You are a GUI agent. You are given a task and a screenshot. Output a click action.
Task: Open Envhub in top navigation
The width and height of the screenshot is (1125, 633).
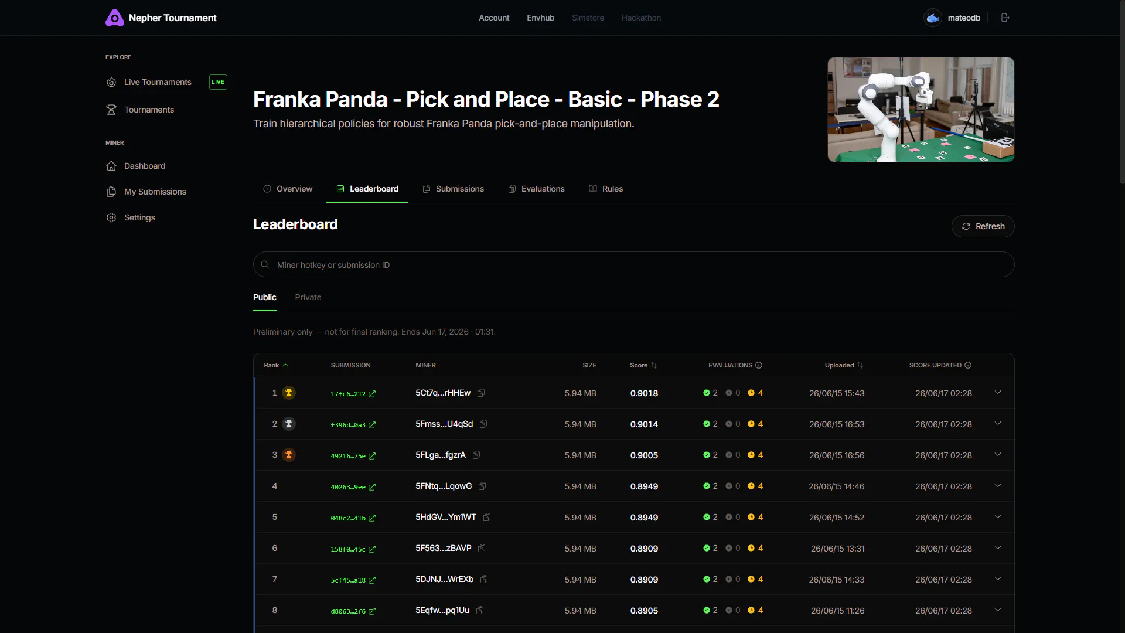pyautogui.click(x=540, y=18)
